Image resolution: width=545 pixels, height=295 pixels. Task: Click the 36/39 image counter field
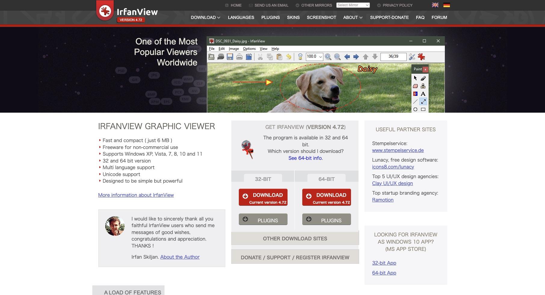point(393,56)
